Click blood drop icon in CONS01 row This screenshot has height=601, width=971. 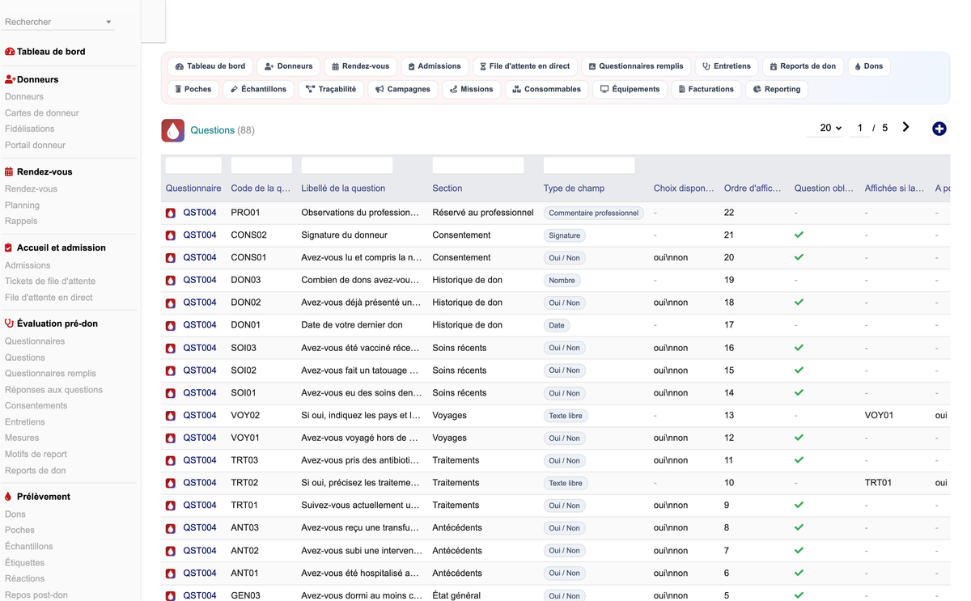(171, 258)
